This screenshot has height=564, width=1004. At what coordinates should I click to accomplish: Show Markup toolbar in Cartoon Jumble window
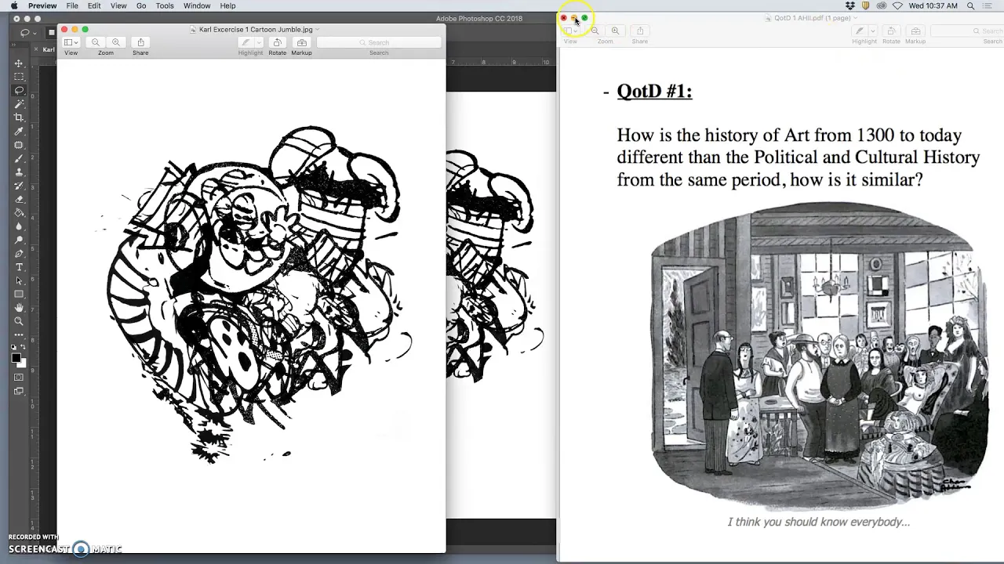pos(301,42)
